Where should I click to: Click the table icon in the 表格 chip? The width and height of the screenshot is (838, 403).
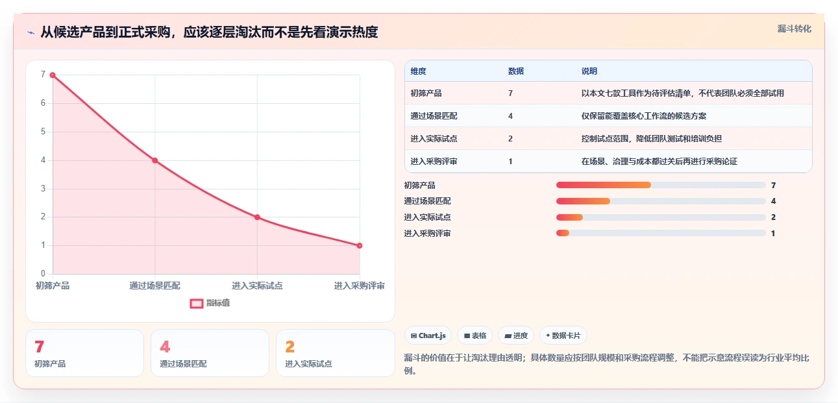467,336
